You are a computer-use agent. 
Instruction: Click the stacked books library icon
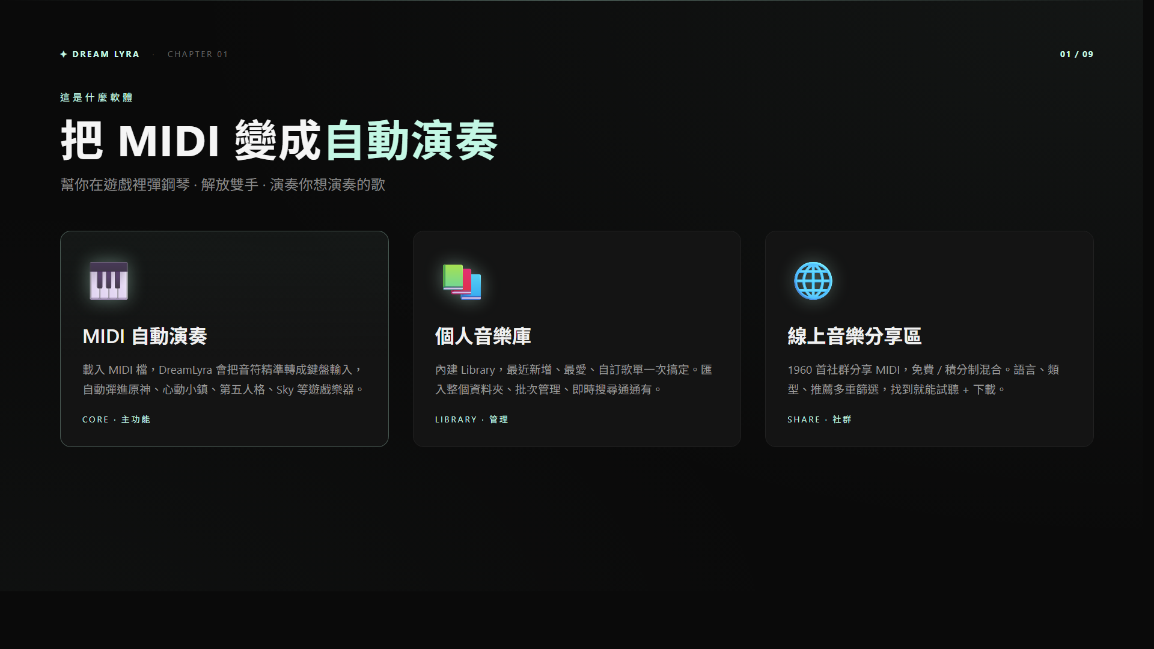coord(462,281)
